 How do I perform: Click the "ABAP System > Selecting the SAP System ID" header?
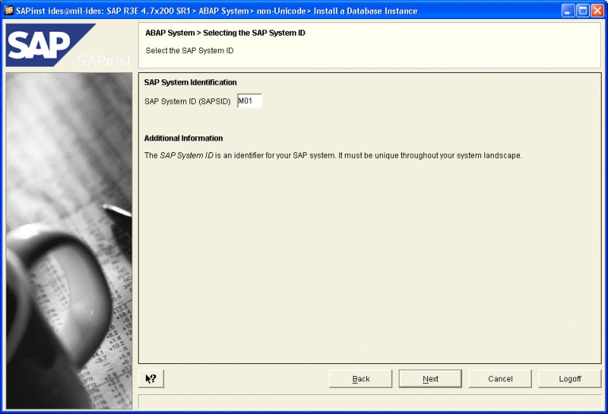coord(225,33)
